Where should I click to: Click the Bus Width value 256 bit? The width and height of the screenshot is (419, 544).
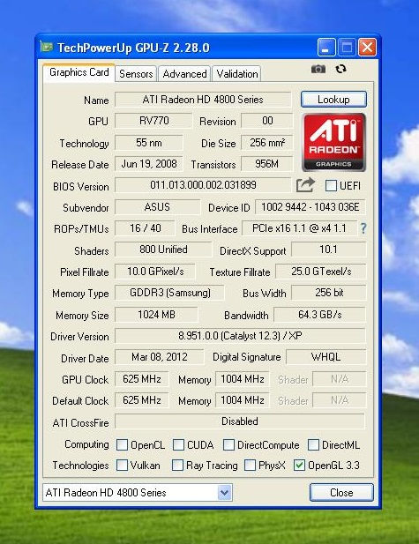point(328,293)
